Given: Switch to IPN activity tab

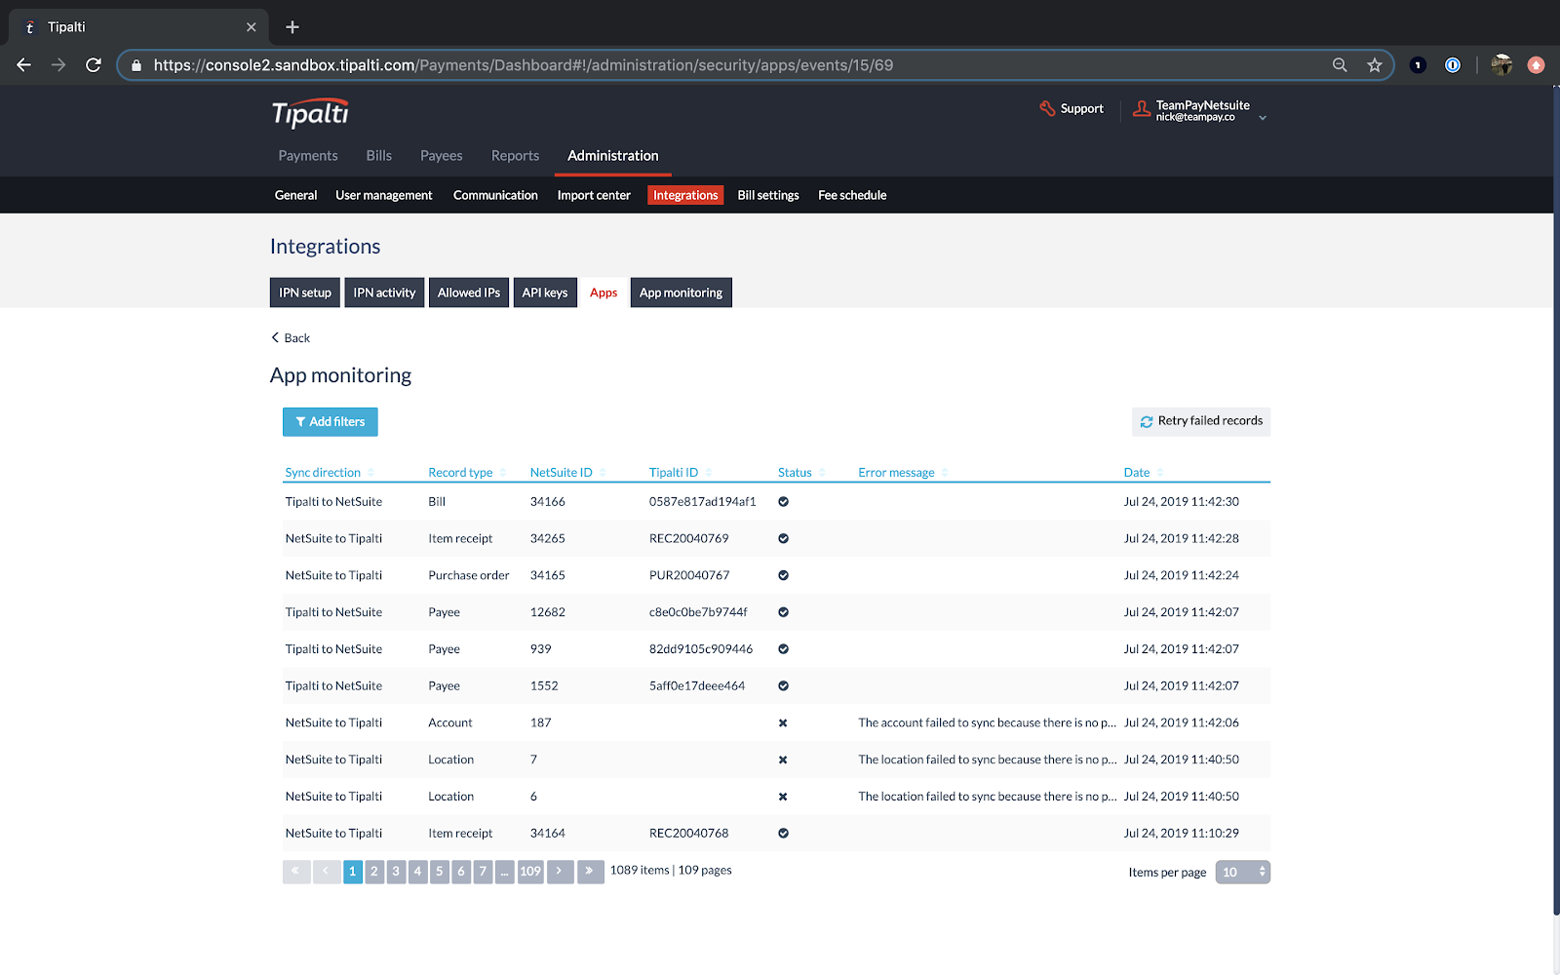Looking at the screenshot, I should pyautogui.click(x=384, y=292).
